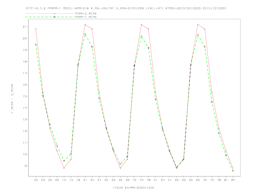Click the PARM=F_MEAN legend label
The height and width of the screenshot is (196, 254).
[x=86, y=17]
